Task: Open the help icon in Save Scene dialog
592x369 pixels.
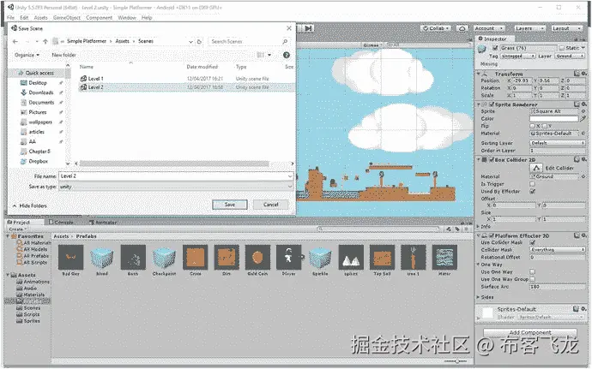Action: pos(287,55)
